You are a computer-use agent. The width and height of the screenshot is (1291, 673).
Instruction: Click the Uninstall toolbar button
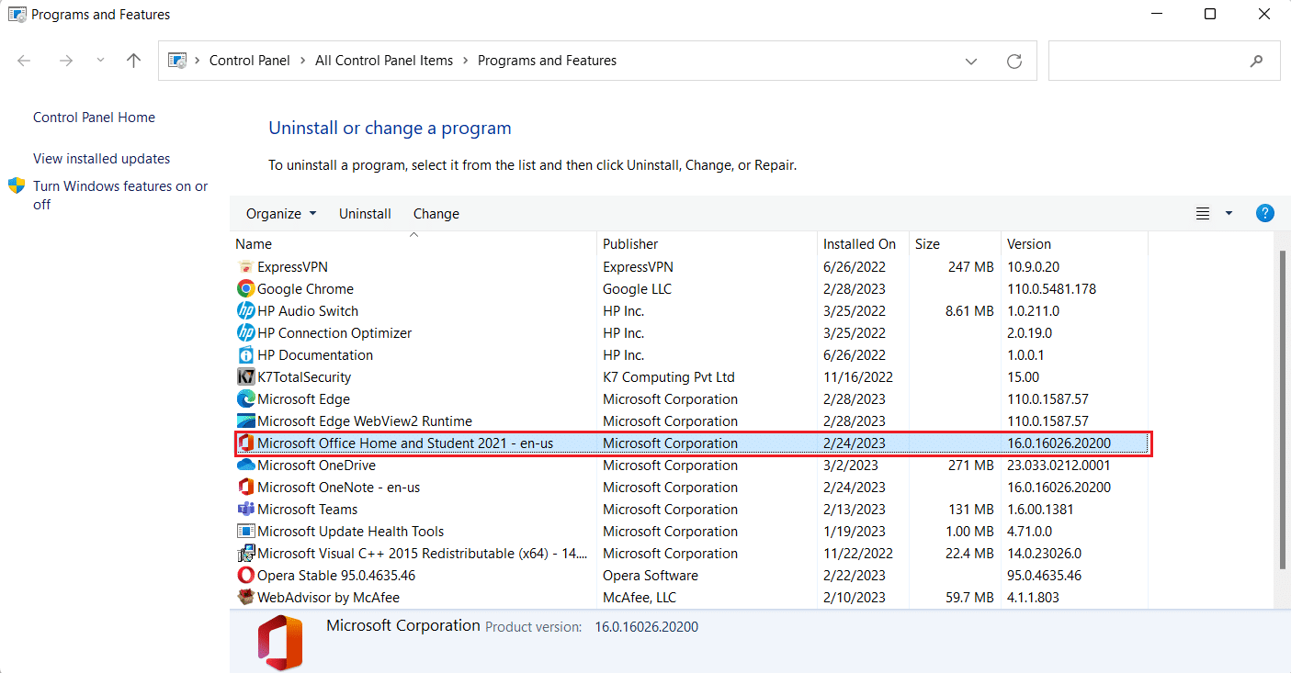(x=365, y=214)
